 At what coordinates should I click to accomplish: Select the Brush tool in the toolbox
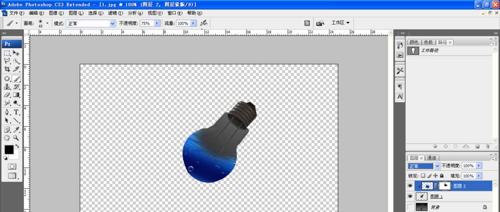16,78
